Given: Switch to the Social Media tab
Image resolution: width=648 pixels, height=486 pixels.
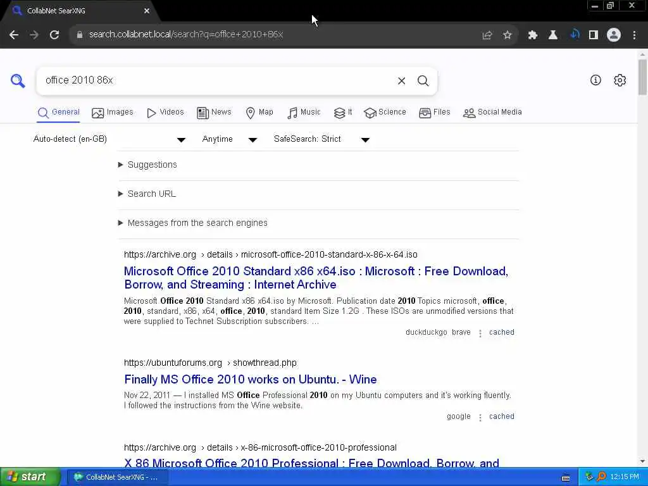Looking at the screenshot, I should click(492, 113).
